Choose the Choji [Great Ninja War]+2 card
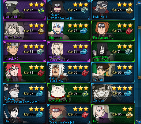 (69, 114)
